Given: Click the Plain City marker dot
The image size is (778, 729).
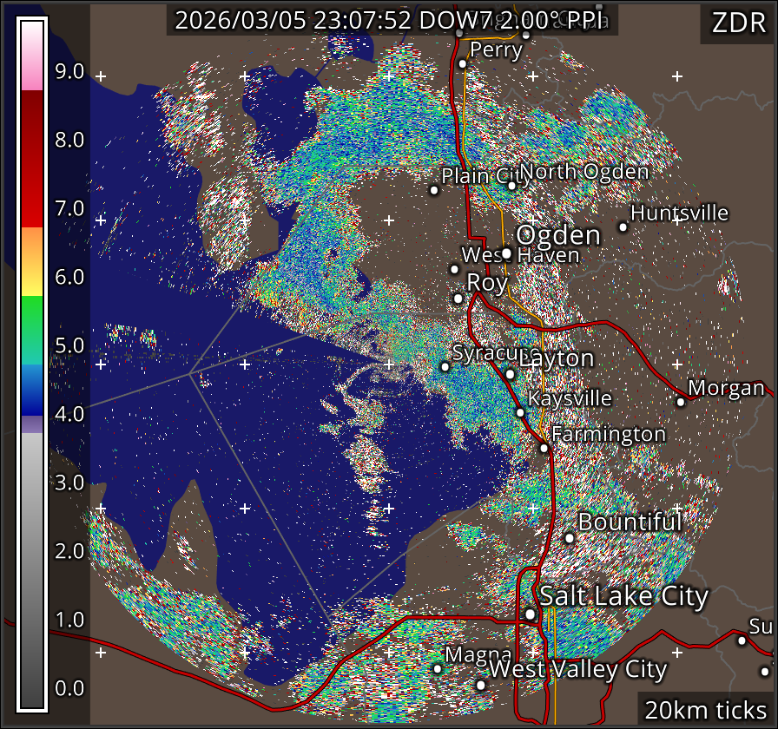Looking at the screenshot, I should (x=434, y=190).
